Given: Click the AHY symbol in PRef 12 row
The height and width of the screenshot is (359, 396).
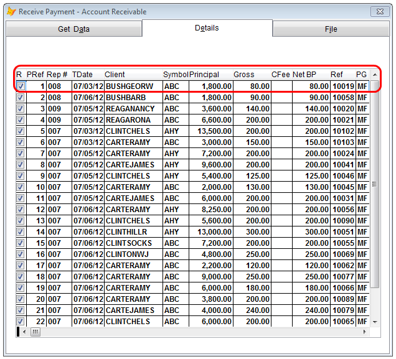Looking at the screenshot, I should 176,210.
